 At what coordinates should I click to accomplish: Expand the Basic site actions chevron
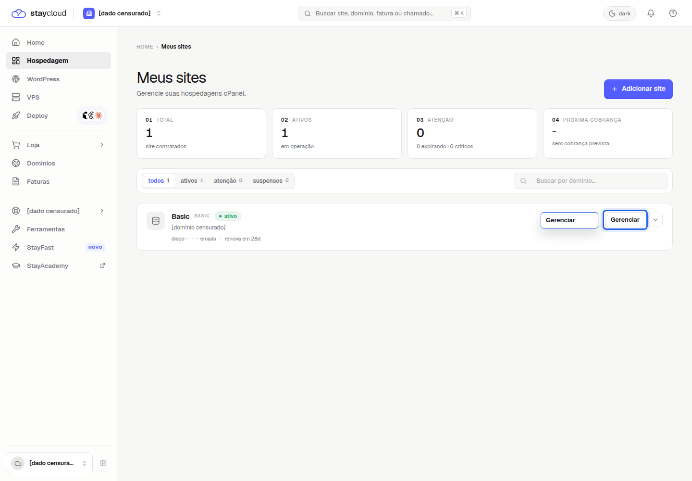point(655,220)
